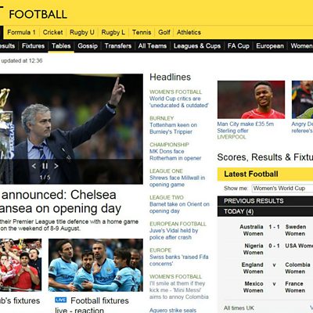Advance to the next carousel slide
The width and height of the screenshot is (313, 313).
point(56,166)
